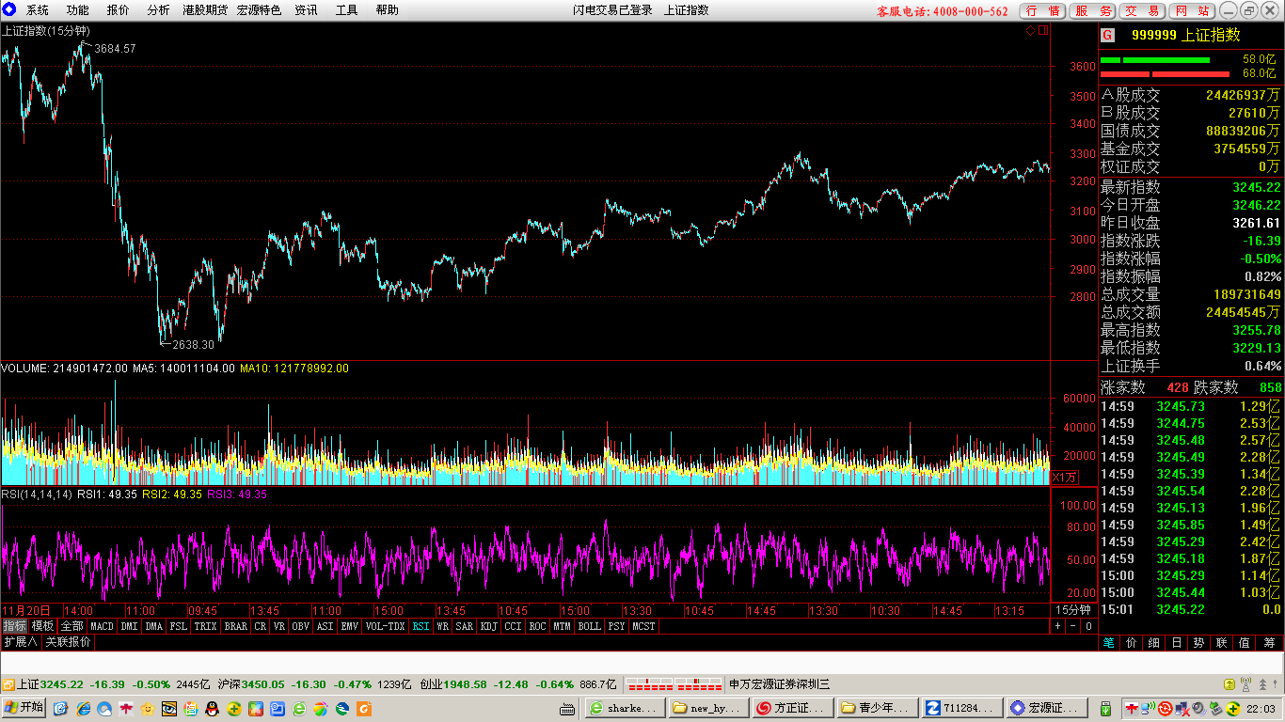Select the MACD indicator tab
This screenshot has height=722, width=1285.
pyautogui.click(x=102, y=625)
